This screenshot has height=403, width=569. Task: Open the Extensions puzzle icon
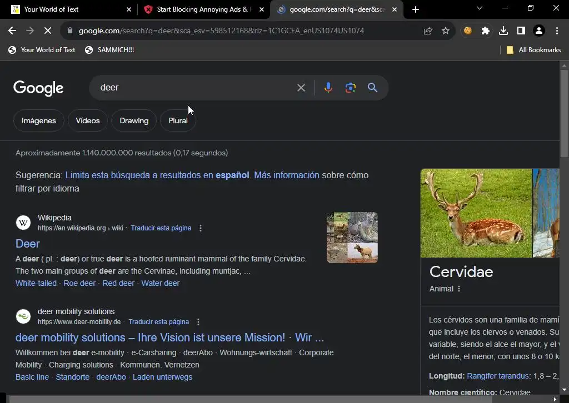tap(486, 31)
